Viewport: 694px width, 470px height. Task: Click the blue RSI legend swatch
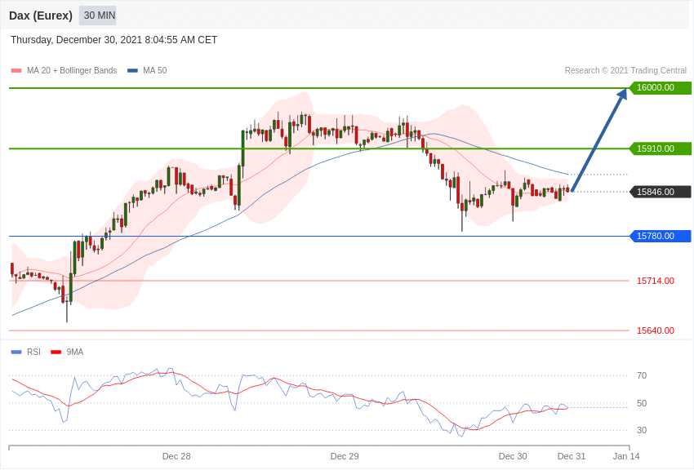(x=16, y=352)
